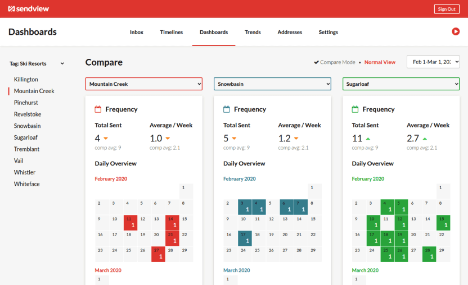This screenshot has height=285, width=468.
Task: Go to the Inbox tab
Action: point(136,32)
